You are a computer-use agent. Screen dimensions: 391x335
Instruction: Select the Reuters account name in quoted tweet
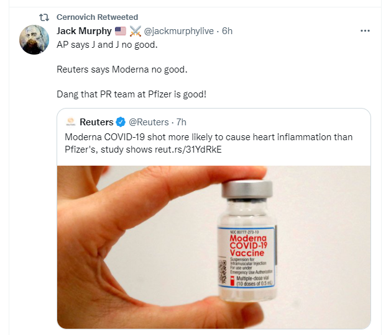click(x=96, y=122)
